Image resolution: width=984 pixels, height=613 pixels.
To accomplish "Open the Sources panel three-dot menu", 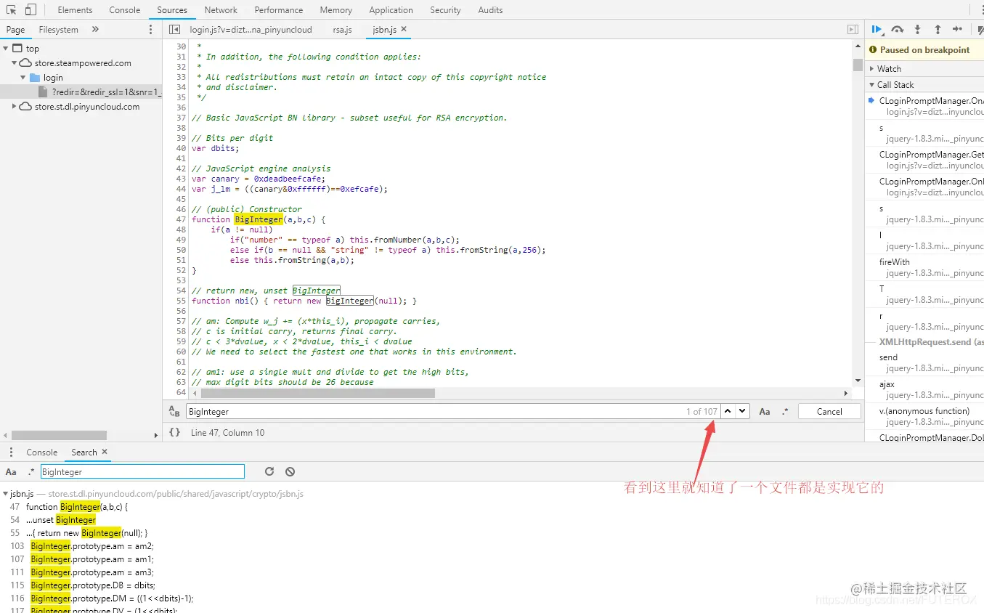I will pyautogui.click(x=151, y=30).
